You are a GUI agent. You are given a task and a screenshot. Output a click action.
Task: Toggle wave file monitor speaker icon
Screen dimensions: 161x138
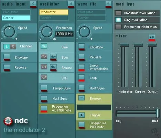[108, 4]
